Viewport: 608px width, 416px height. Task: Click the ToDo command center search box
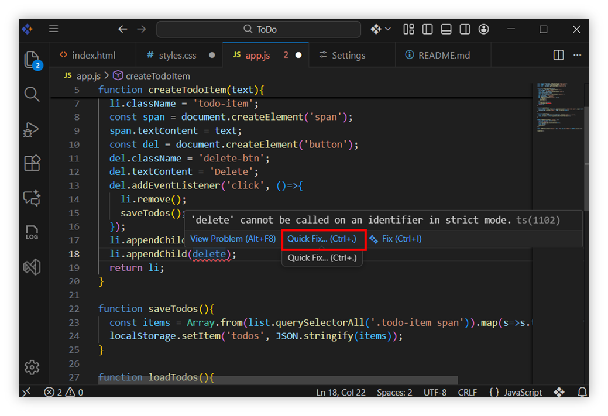coord(259,29)
